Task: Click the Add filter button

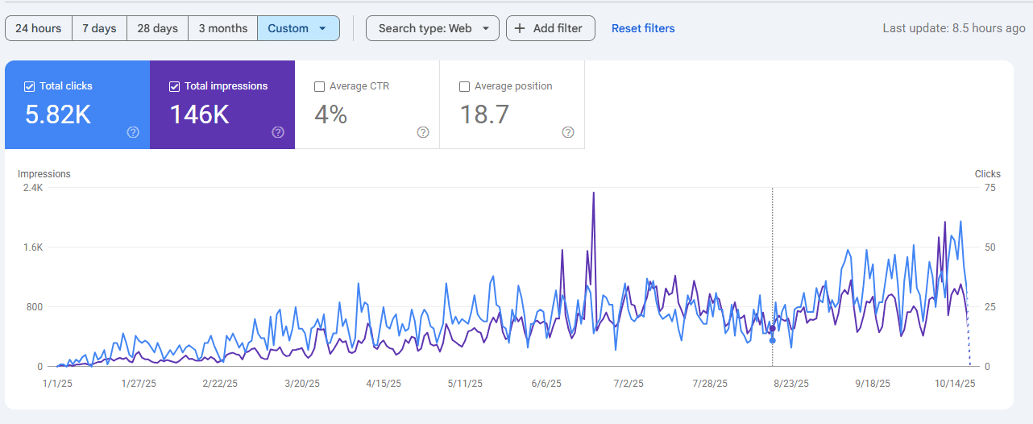Action: coord(550,28)
